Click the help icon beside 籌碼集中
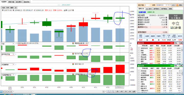Viewport: 184px width, 95px height. pos(150,24)
